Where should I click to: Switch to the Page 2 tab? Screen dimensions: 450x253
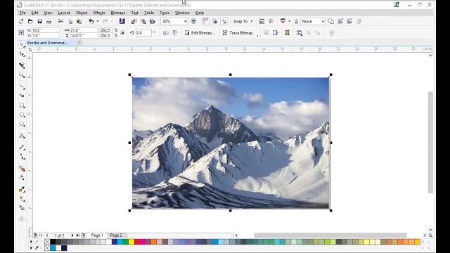pos(116,235)
